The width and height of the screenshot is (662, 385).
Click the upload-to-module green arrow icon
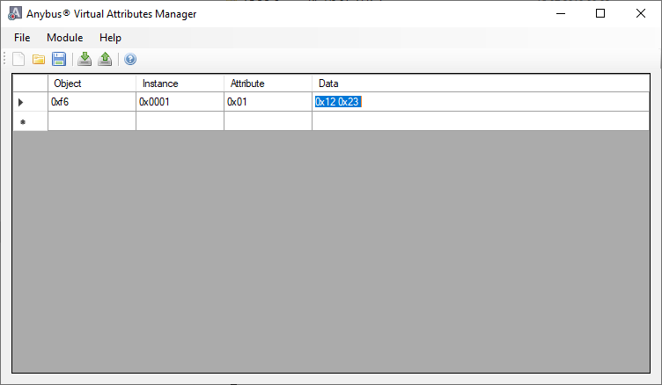[105, 59]
